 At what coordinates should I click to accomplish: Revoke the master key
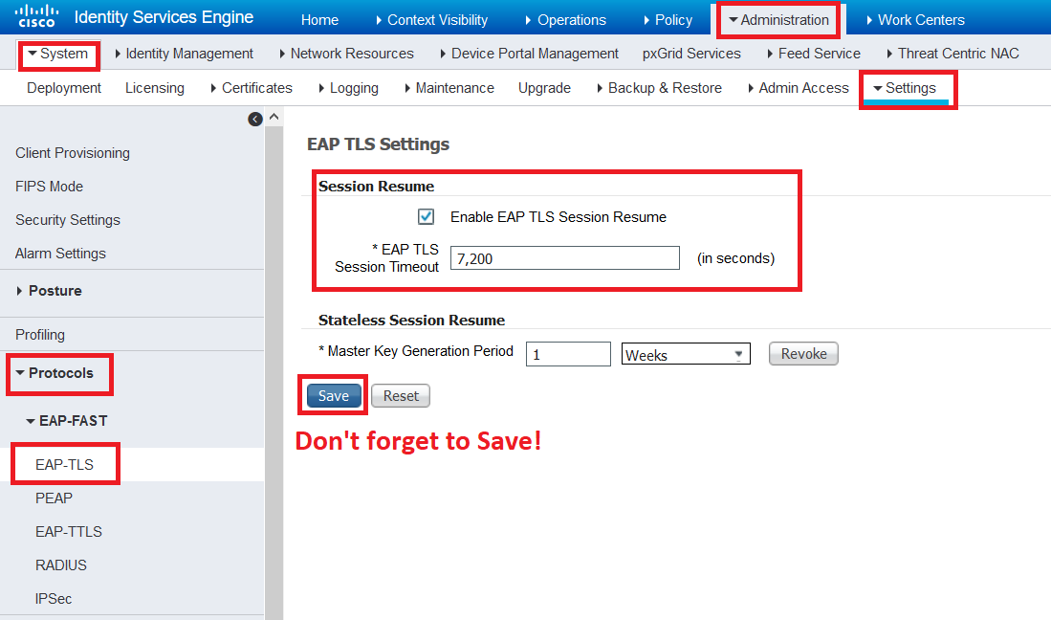point(803,353)
